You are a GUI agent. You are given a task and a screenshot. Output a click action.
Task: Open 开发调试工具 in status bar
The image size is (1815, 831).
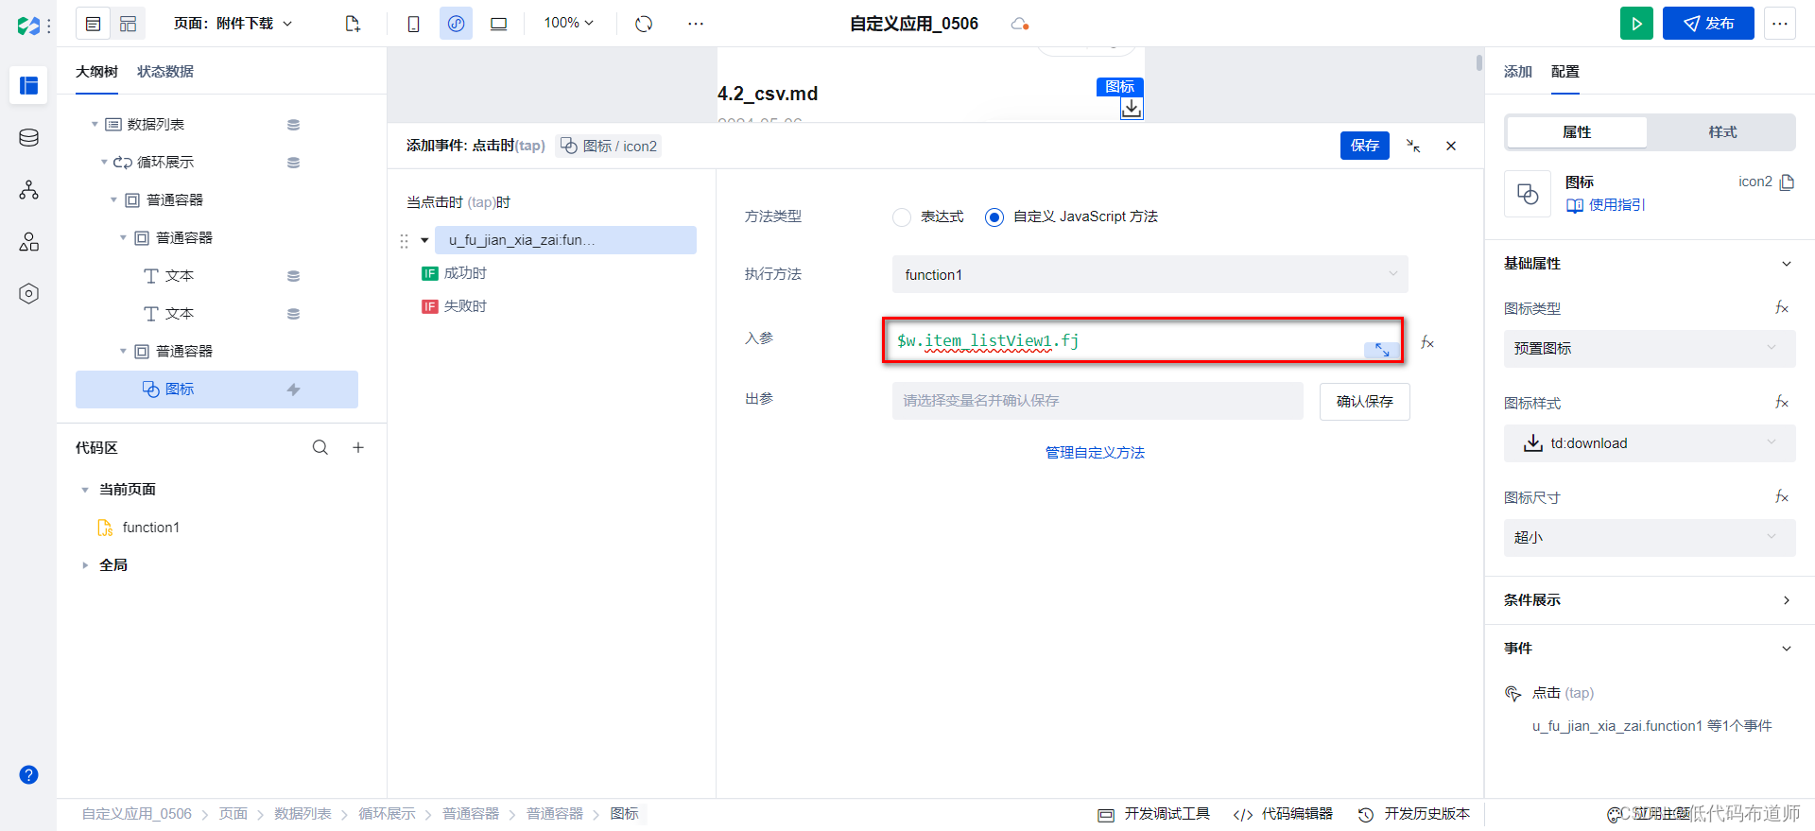(1154, 814)
